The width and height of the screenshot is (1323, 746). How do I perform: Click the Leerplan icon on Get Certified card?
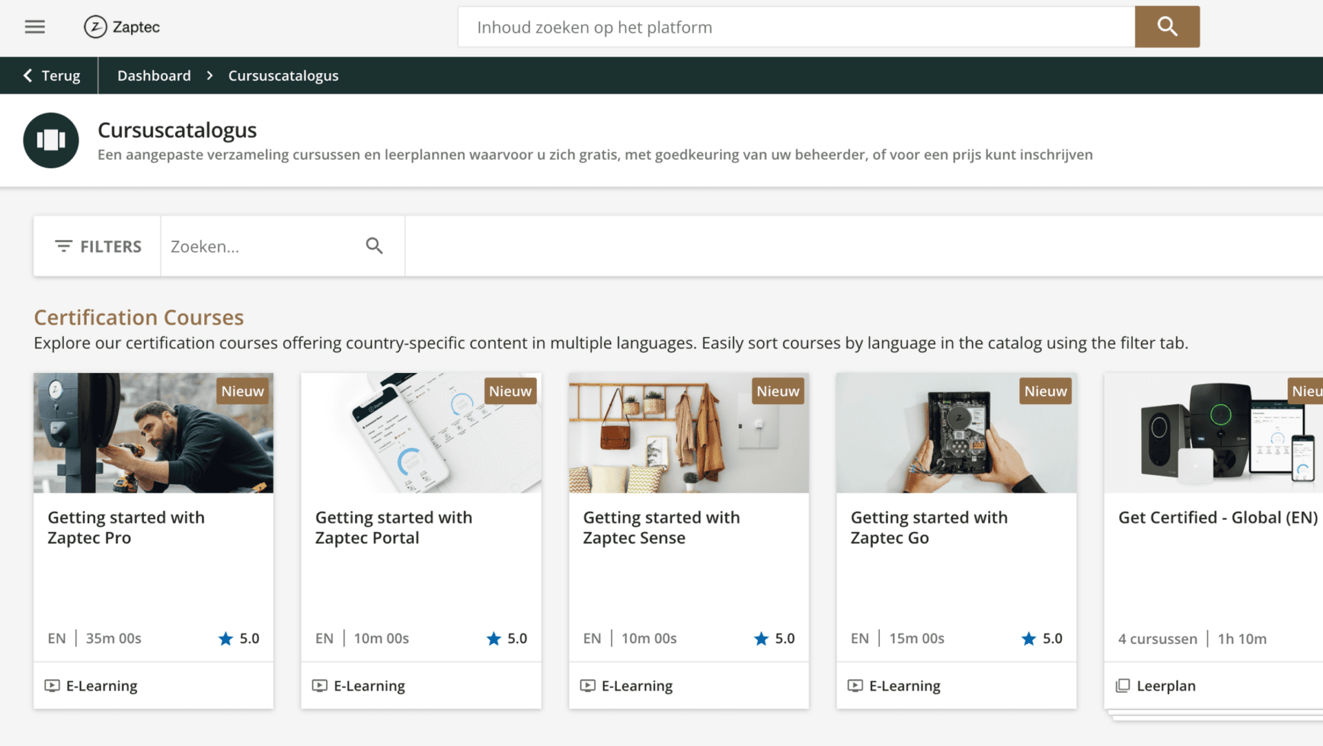(x=1123, y=685)
